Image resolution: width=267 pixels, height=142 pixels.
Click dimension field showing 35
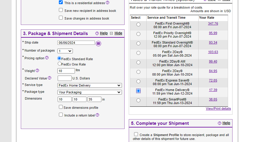(x=94, y=99)
